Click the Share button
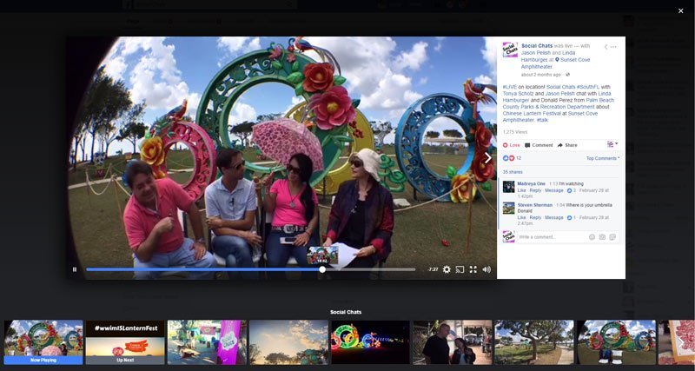Image resolution: width=695 pixels, height=371 pixels. [567, 145]
